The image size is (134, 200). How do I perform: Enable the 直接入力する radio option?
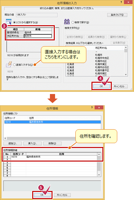point(14,65)
